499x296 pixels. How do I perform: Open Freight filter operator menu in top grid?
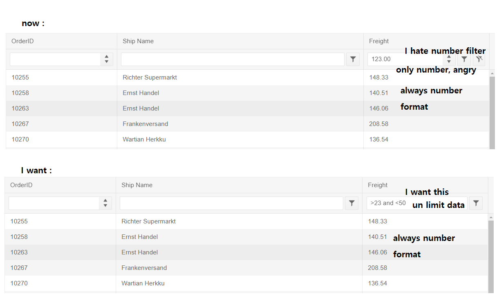[x=464, y=59]
